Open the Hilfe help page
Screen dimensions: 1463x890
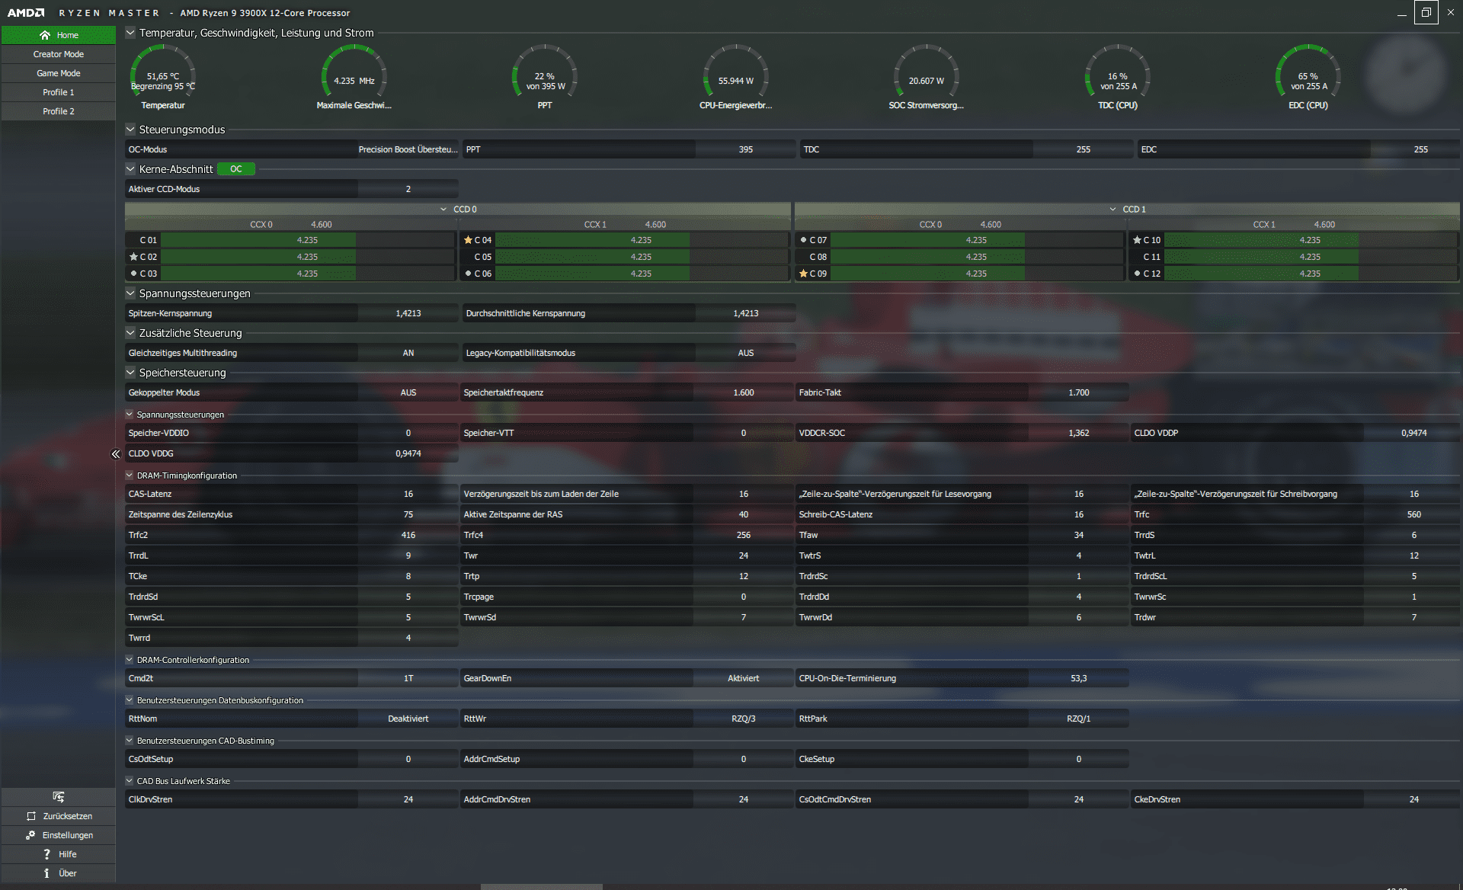pyautogui.click(x=59, y=854)
